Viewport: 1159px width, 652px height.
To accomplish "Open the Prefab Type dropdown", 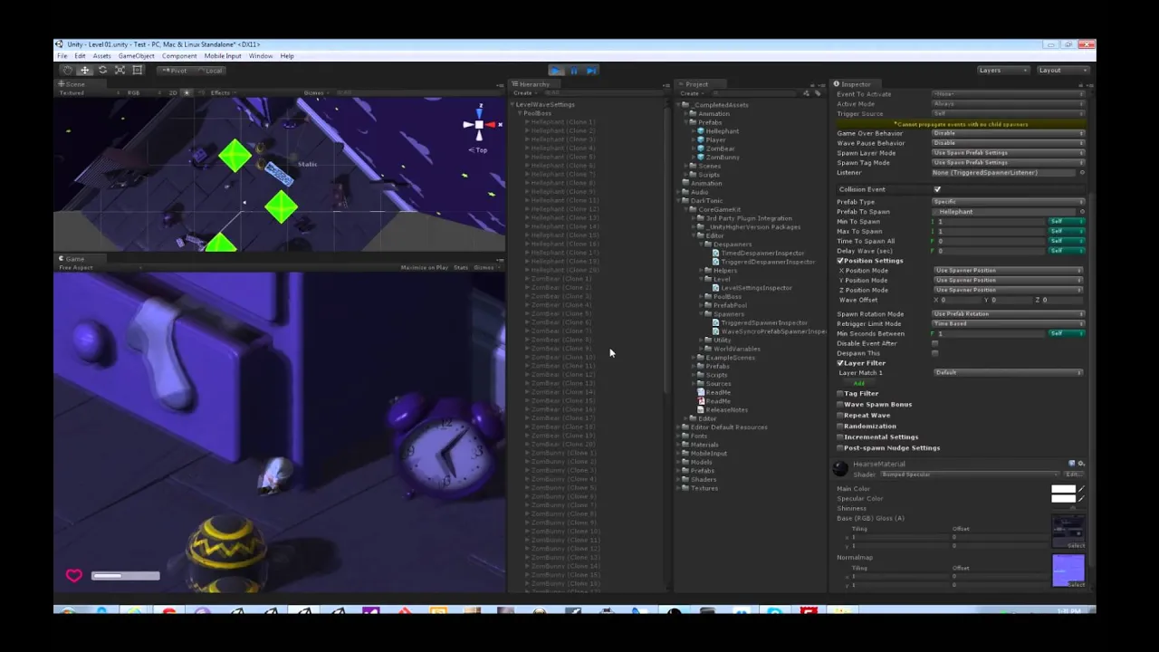I will (1008, 202).
